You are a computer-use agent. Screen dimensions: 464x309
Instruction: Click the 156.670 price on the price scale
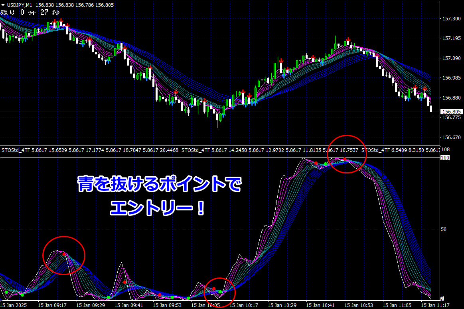(x=452, y=137)
